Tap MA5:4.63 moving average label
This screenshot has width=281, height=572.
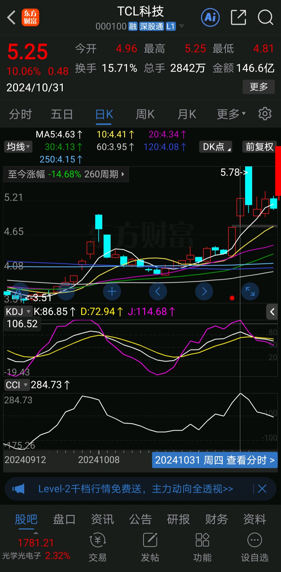(59, 134)
